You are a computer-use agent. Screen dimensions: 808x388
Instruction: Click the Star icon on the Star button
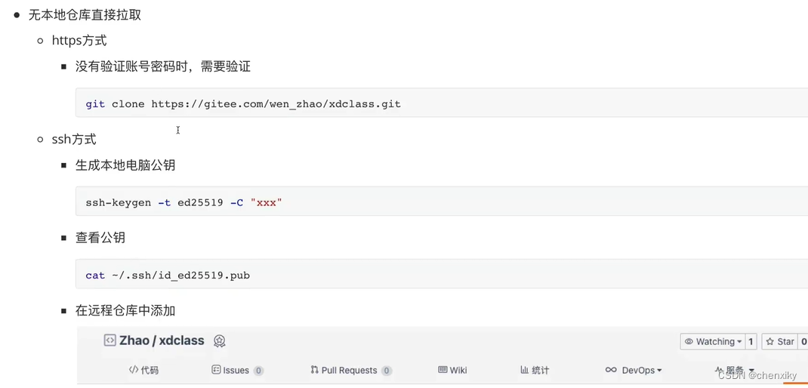[x=770, y=342]
